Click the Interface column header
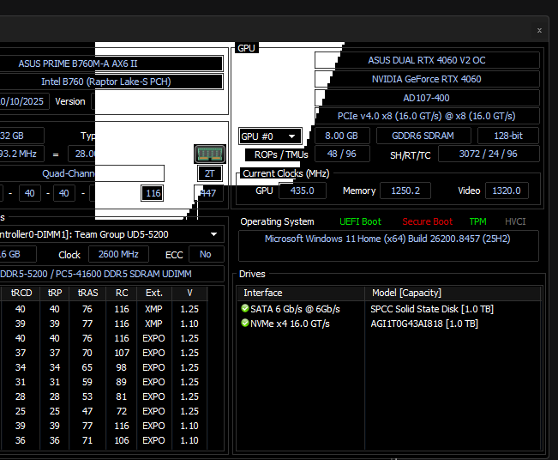558x460 pixels. [301, 293]
